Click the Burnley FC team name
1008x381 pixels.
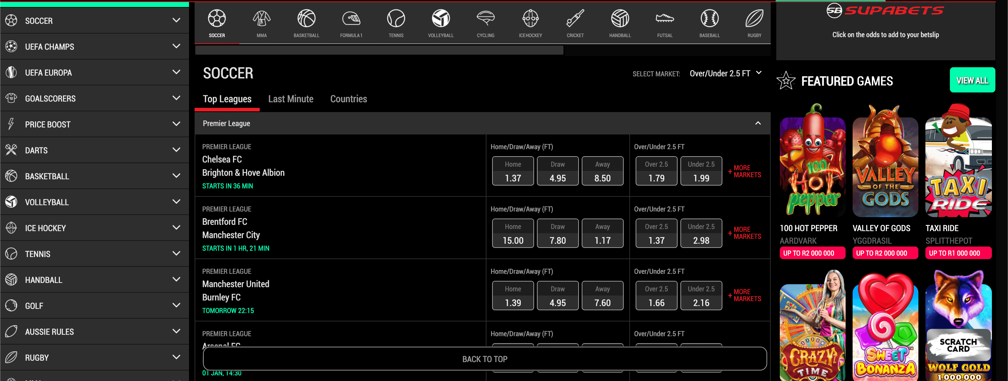coord(221,297)
